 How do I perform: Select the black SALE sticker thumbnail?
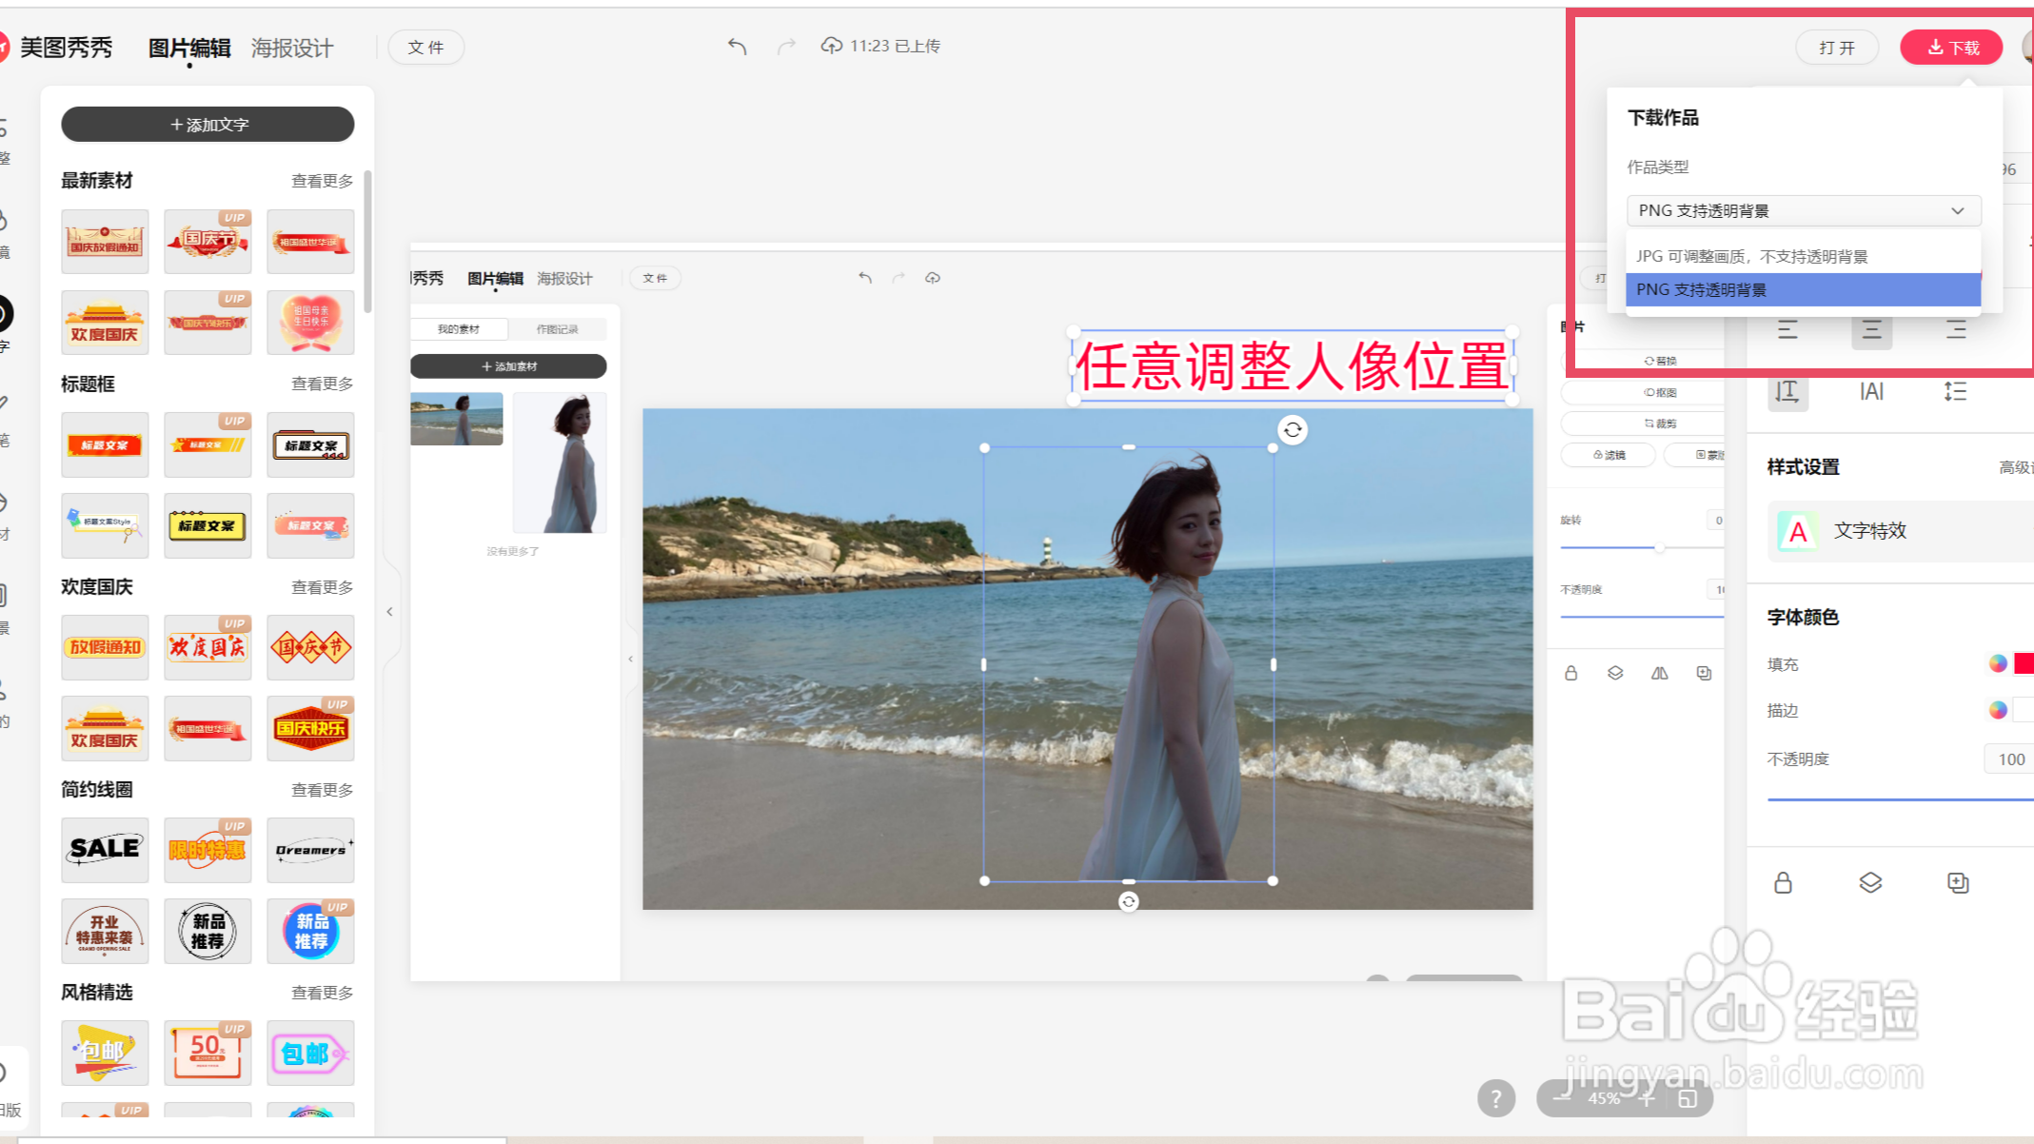pos(105,849)
